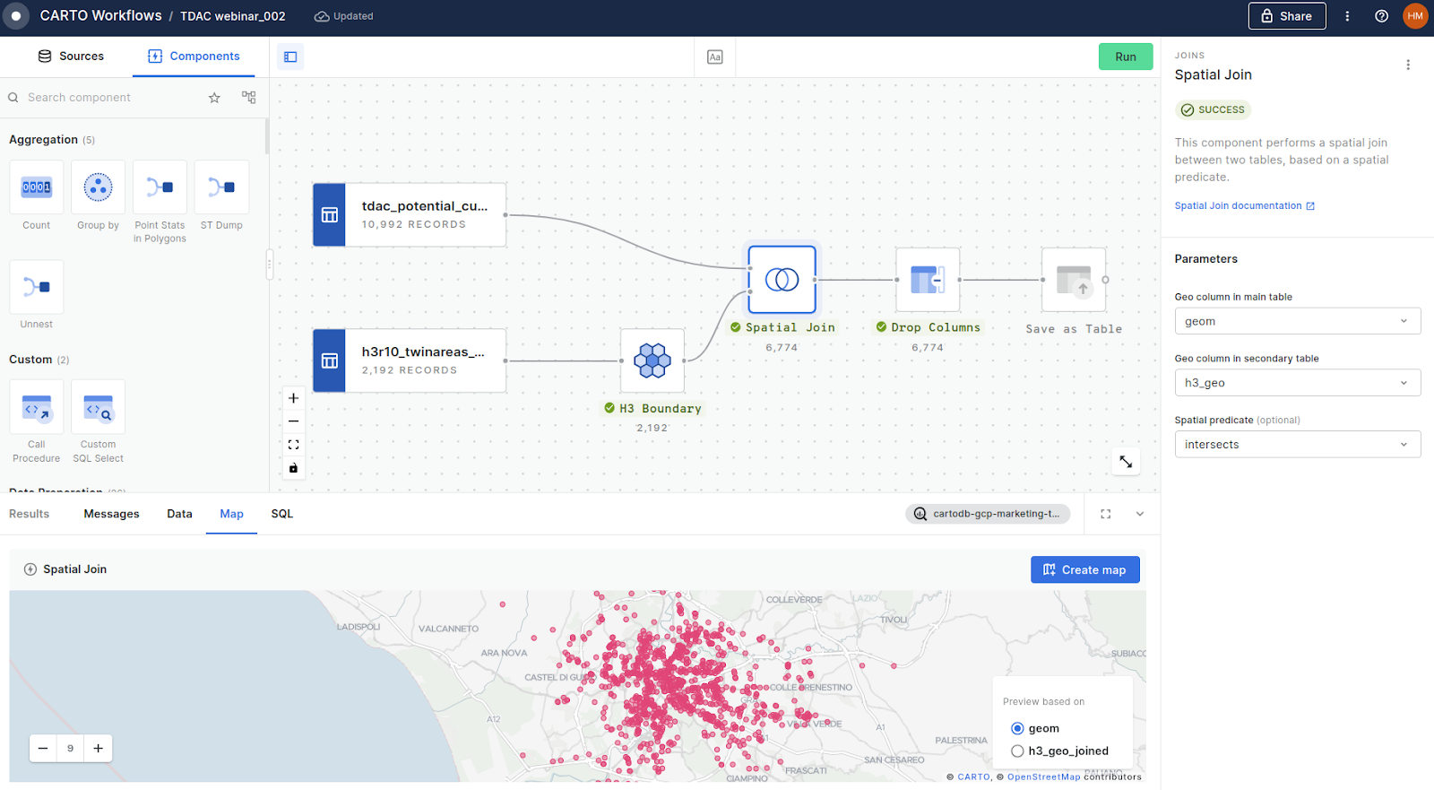Toggle the left sidebar panel icon
The height and width of the screenshot is (790, 1434).
pos(290,56)
